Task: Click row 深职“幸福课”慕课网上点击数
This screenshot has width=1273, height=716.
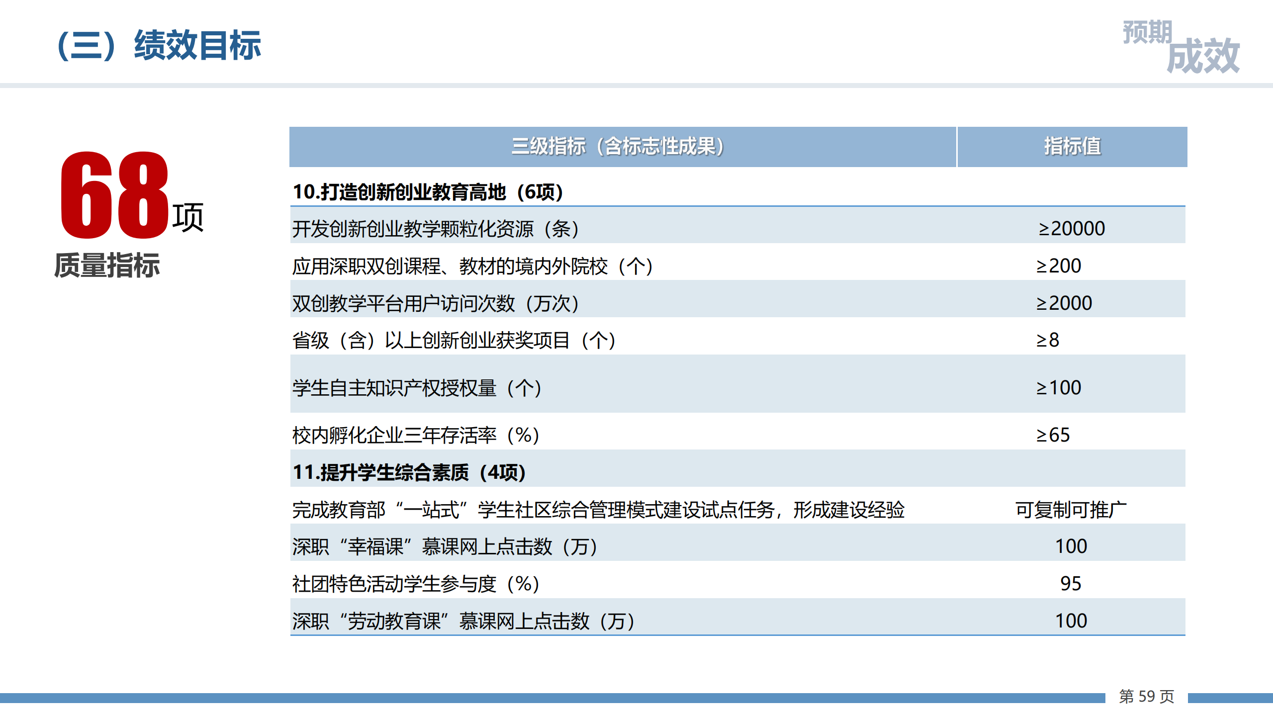Action: (445, 547)
